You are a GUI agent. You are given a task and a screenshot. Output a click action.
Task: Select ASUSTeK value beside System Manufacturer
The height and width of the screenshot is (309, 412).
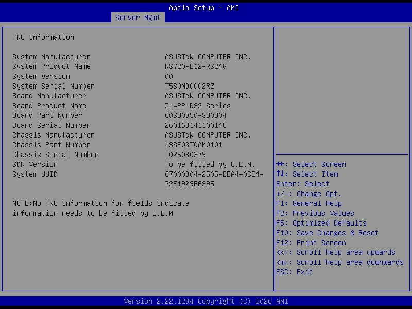(208, 57)
